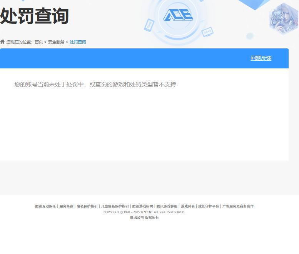Open the 腾讯游戏客服 footer link
Viewport: 299px width, 254px height.
[x=167, y=206]
